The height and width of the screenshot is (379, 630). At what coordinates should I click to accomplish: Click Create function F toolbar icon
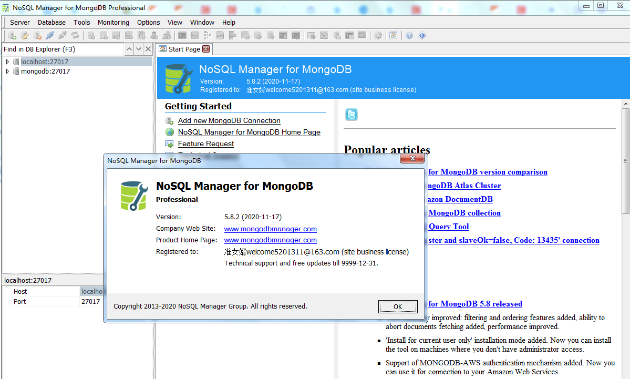pos(141,36)
